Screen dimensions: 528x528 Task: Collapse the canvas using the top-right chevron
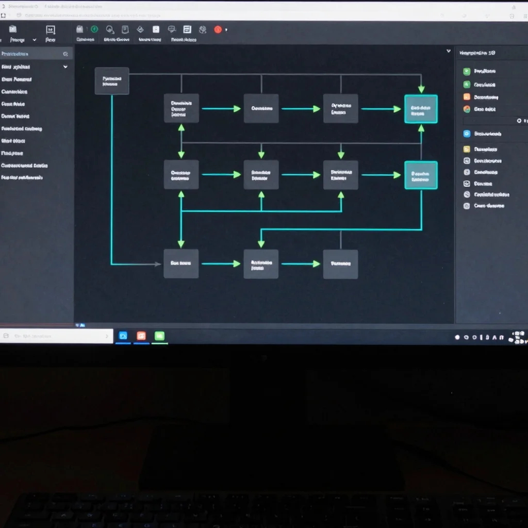(449, 51)
